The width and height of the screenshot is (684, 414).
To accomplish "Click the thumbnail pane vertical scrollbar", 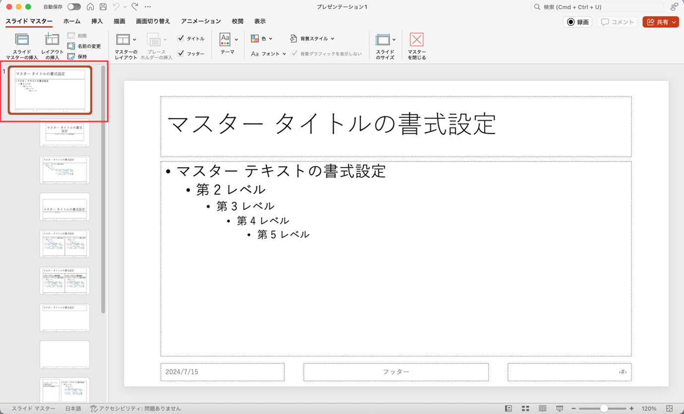I will [103, 190].
